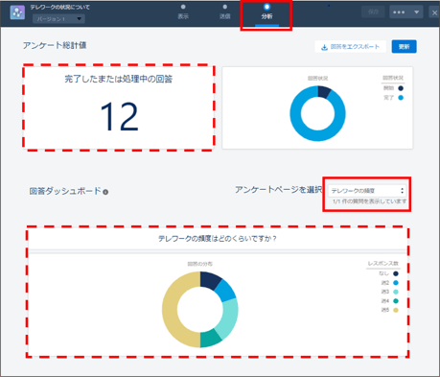440x377 pixels.
Task: Open the three-dots more actions dropdown
Action: click(406, 12)
